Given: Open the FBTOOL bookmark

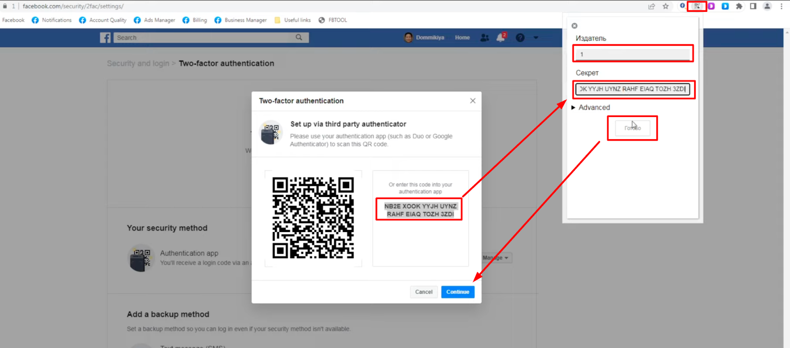Looking at the screenshot, I should click(x=333, y=20).
